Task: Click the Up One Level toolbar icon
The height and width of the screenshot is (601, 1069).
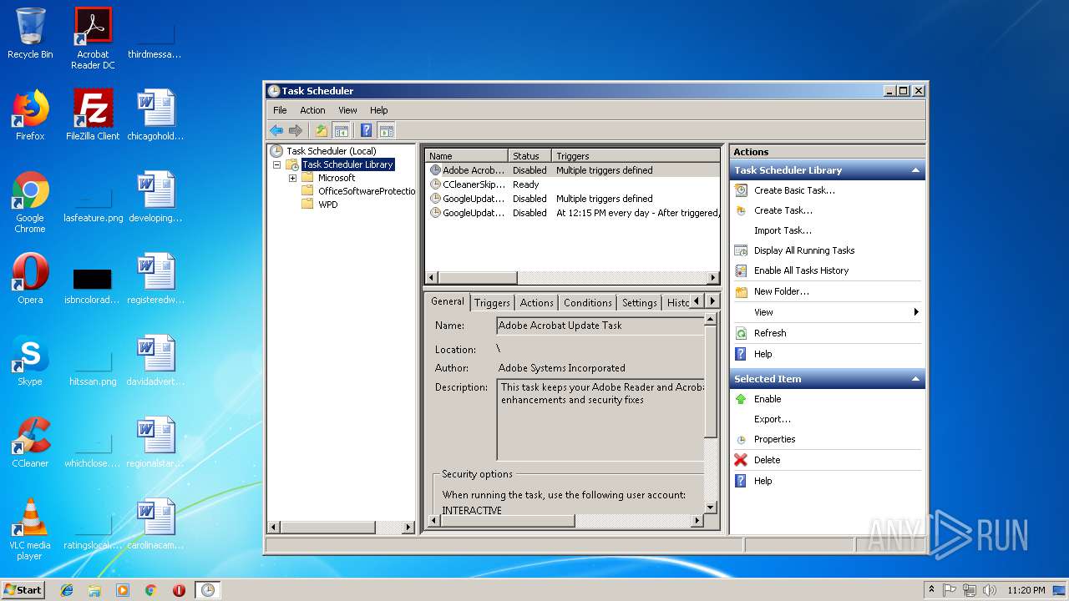Action: 322,130
